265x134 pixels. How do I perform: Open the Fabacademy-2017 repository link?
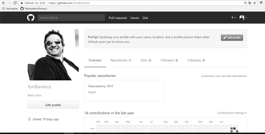(x=101, y=86)
